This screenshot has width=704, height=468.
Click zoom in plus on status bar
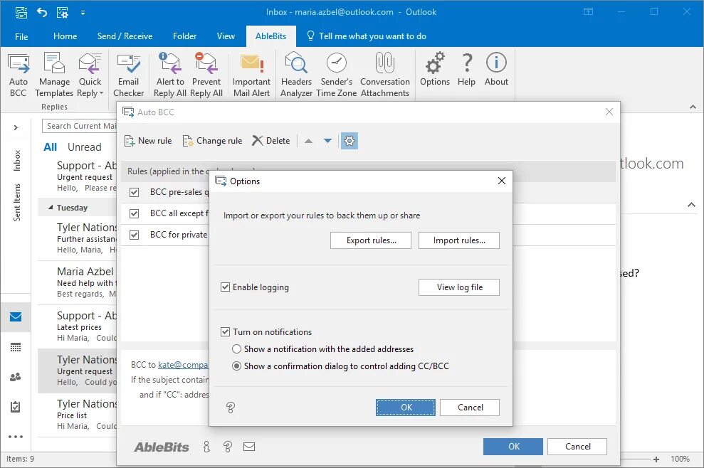(x=656, y=459)
